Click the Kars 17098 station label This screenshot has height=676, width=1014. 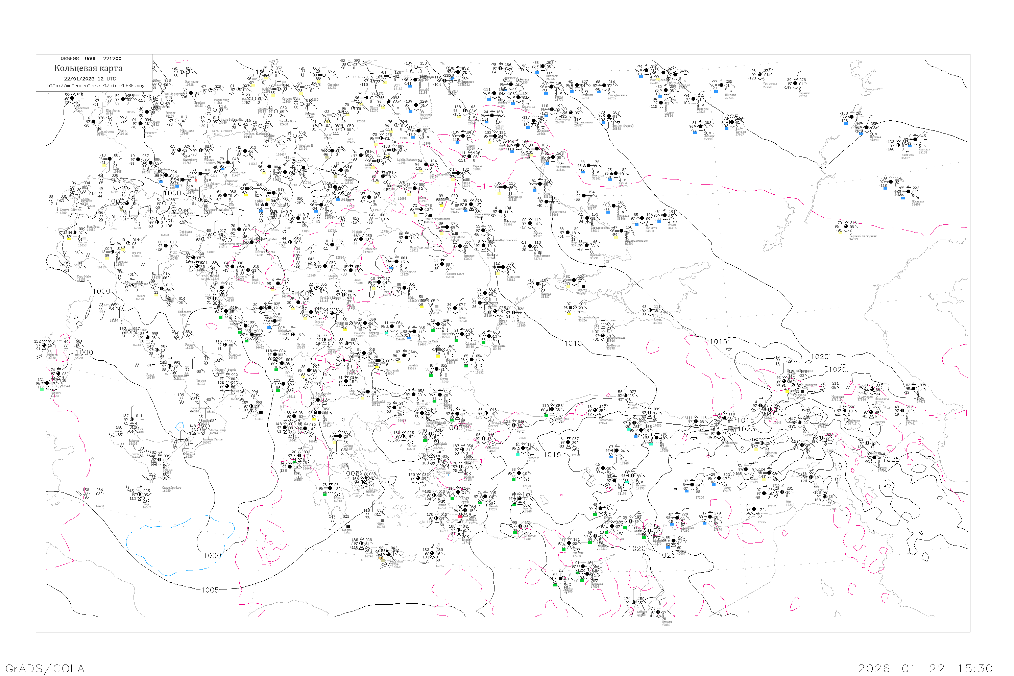[806, 433]
